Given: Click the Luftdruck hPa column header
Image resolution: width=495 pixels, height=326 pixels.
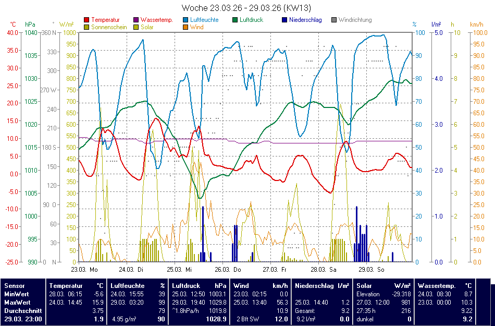Looking at the screenshot, I should 199,286.
